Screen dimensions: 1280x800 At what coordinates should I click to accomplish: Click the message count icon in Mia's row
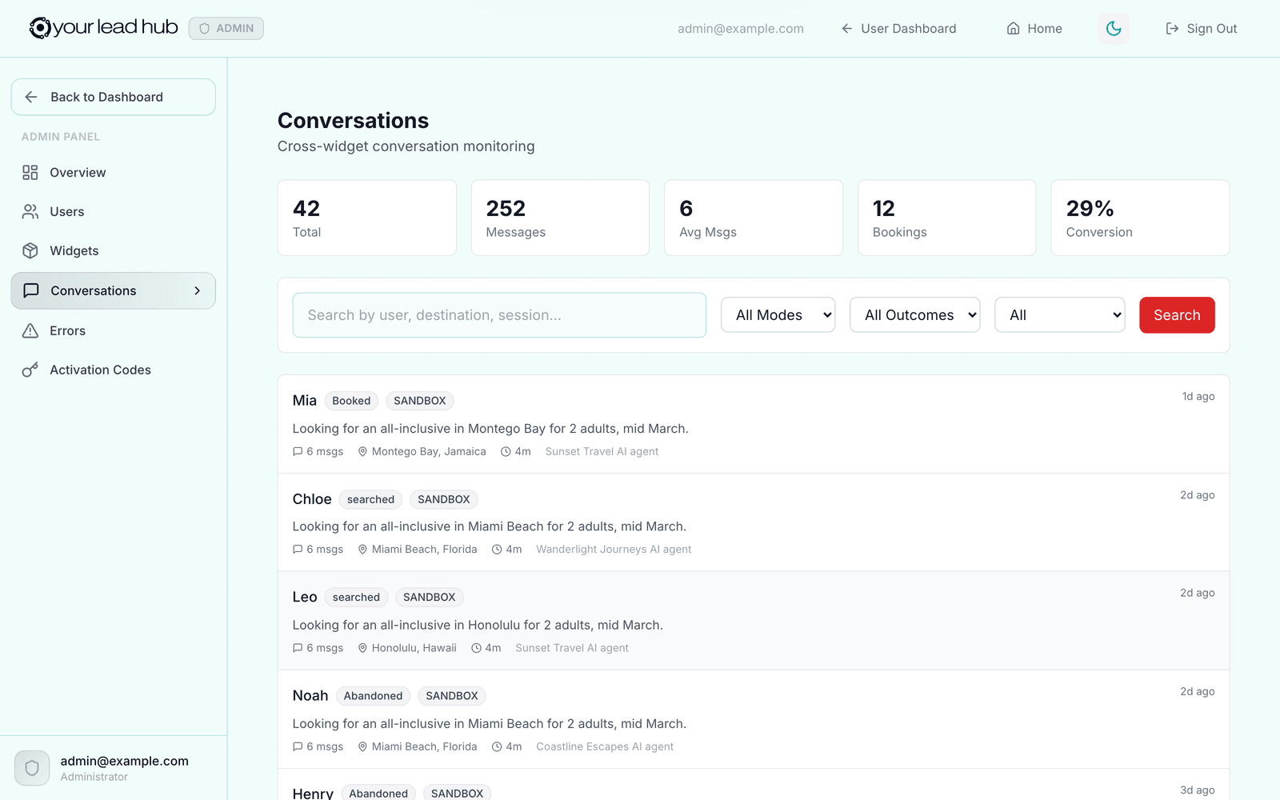pyautogui.click(x=298, y=452)
